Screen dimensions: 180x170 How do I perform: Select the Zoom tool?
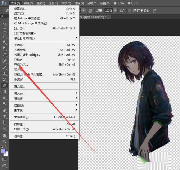click(x=4, y=142)
